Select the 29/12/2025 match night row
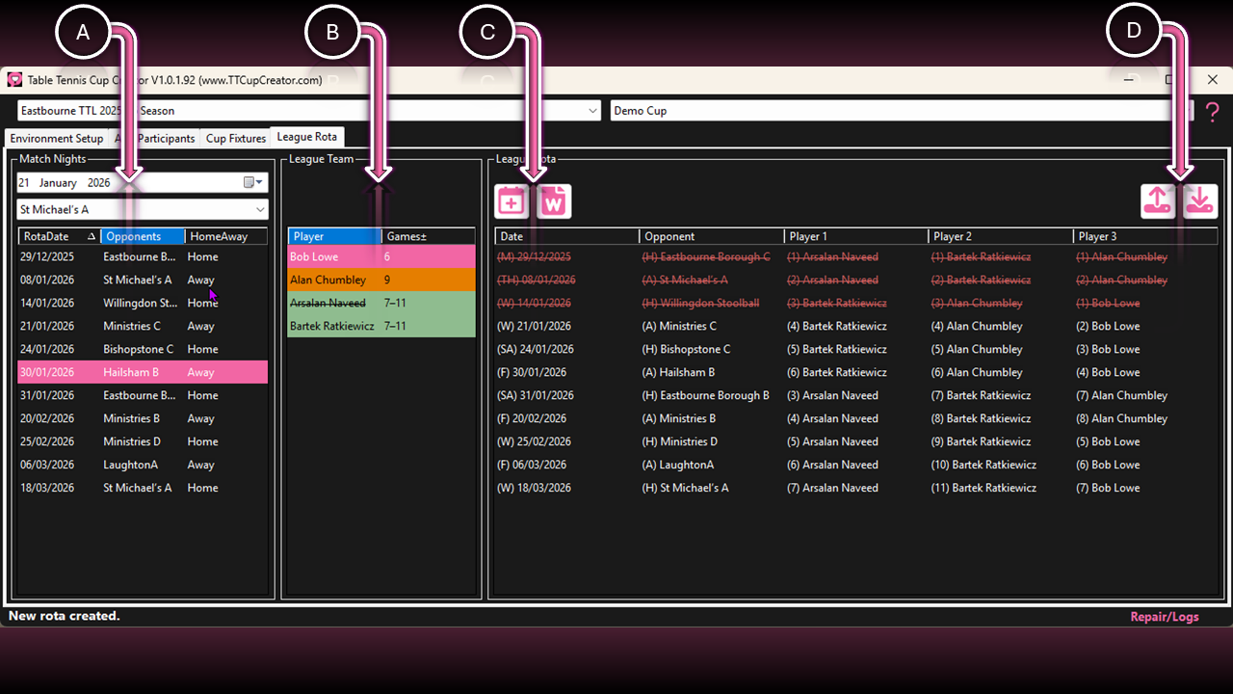The image size is (1233, 694). click(x=143, y=256)
